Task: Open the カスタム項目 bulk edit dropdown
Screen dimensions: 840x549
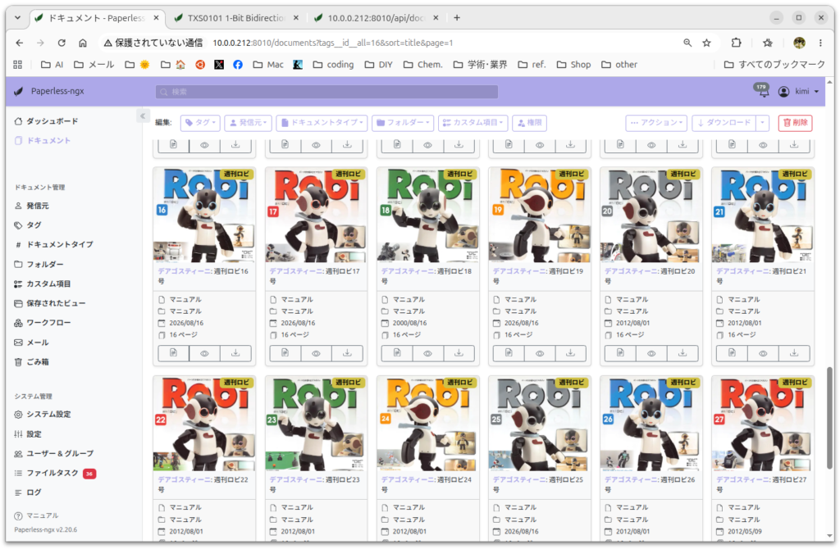Action: click(473, 123)
